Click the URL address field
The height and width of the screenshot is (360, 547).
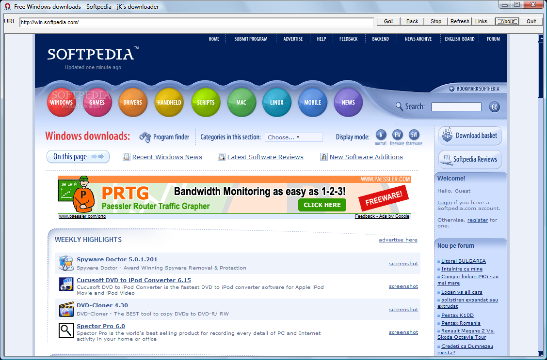click(x=196, y=22)
